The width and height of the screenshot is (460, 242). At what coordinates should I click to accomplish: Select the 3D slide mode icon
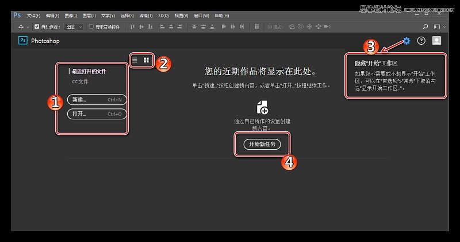click(319, 26)
